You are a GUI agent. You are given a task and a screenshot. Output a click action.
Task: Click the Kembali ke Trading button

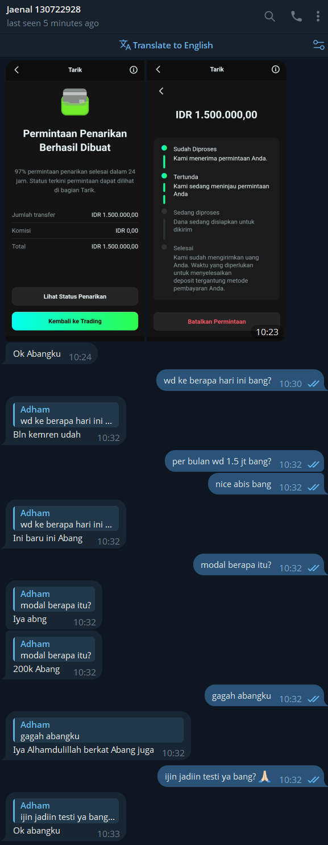(x=75, y=321)
